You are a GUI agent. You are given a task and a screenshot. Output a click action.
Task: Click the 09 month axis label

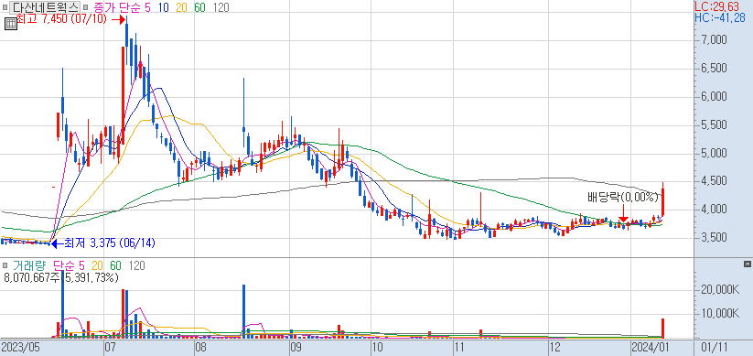(x=296, y=347)
